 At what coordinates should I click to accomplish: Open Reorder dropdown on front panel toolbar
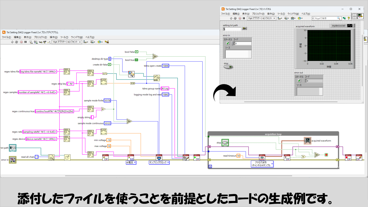300,18
